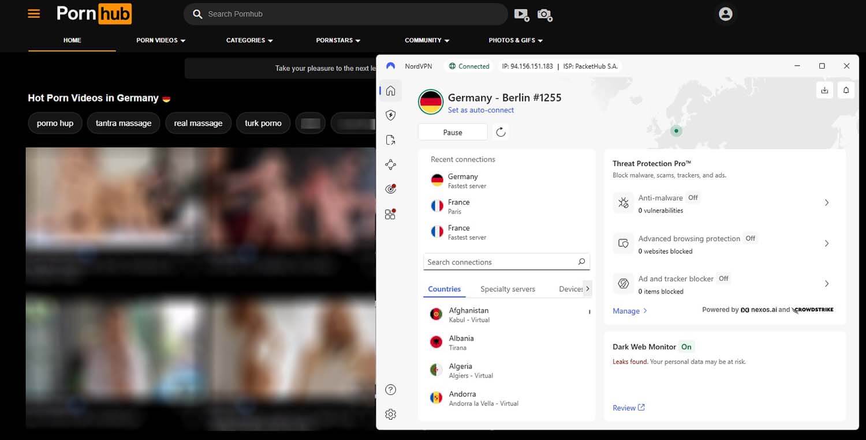Open Threat Protection shield icon in NordVPN sidebar
The height and width of the screenshot is (440, 866).
(391, 115)
